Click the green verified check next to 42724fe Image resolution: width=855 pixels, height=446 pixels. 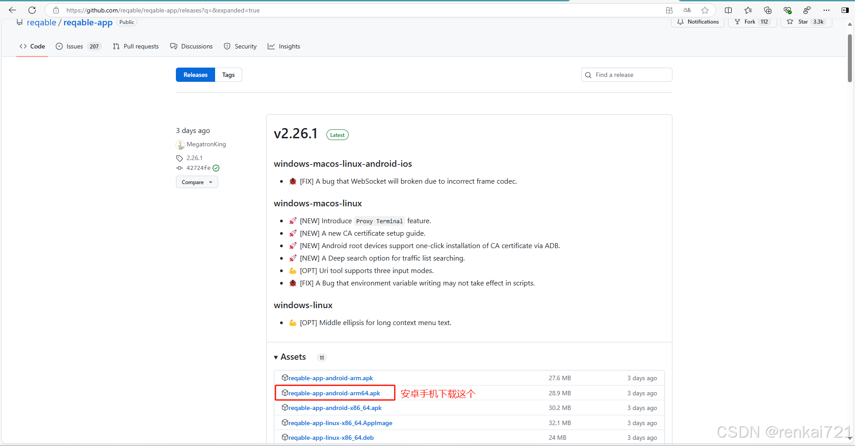click(216, 168)
